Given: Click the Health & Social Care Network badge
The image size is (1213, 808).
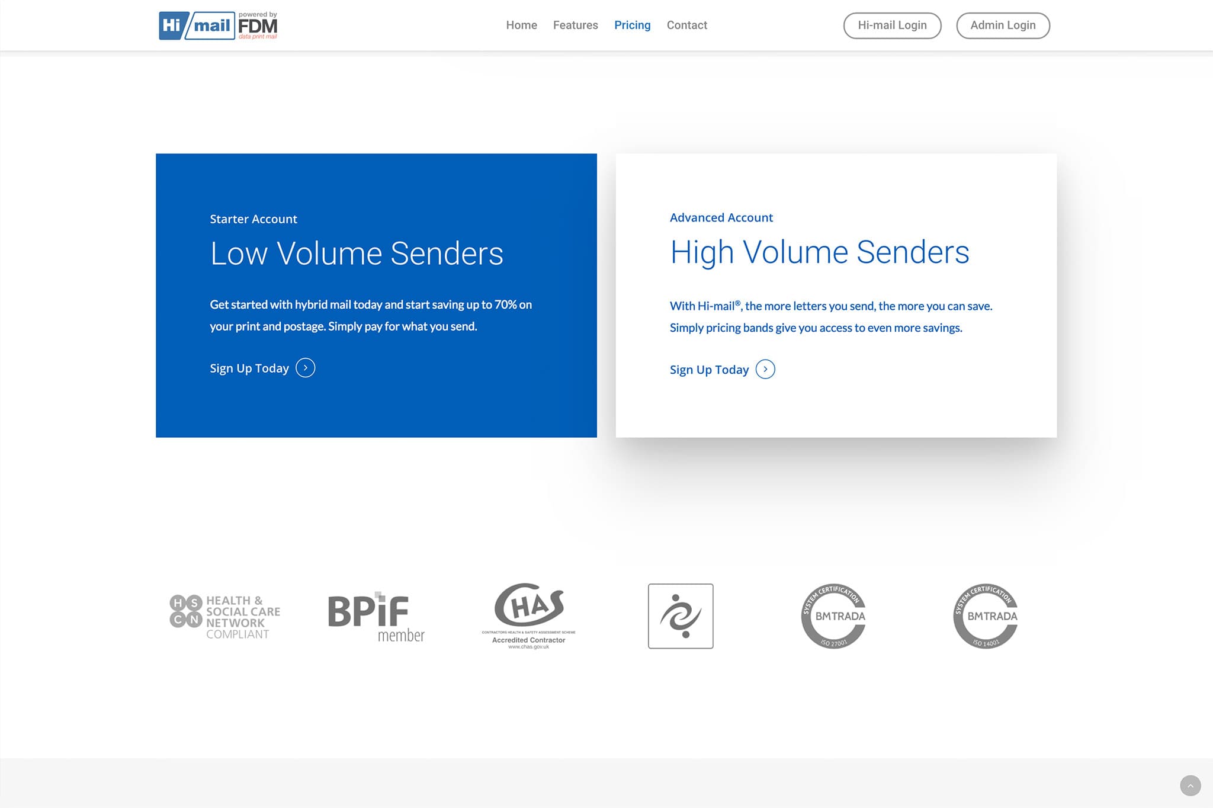Looking at the screenshot, I should pos(224,617).
